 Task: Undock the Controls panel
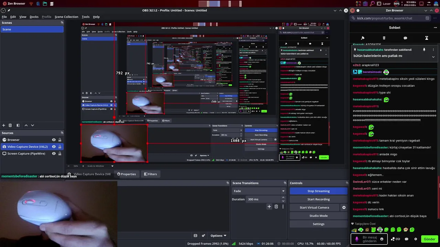(347, 183)
